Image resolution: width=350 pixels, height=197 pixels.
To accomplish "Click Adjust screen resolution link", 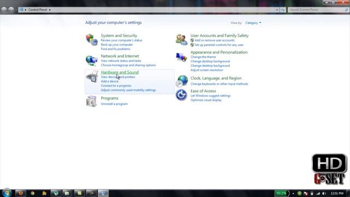I will coord(207,70).
